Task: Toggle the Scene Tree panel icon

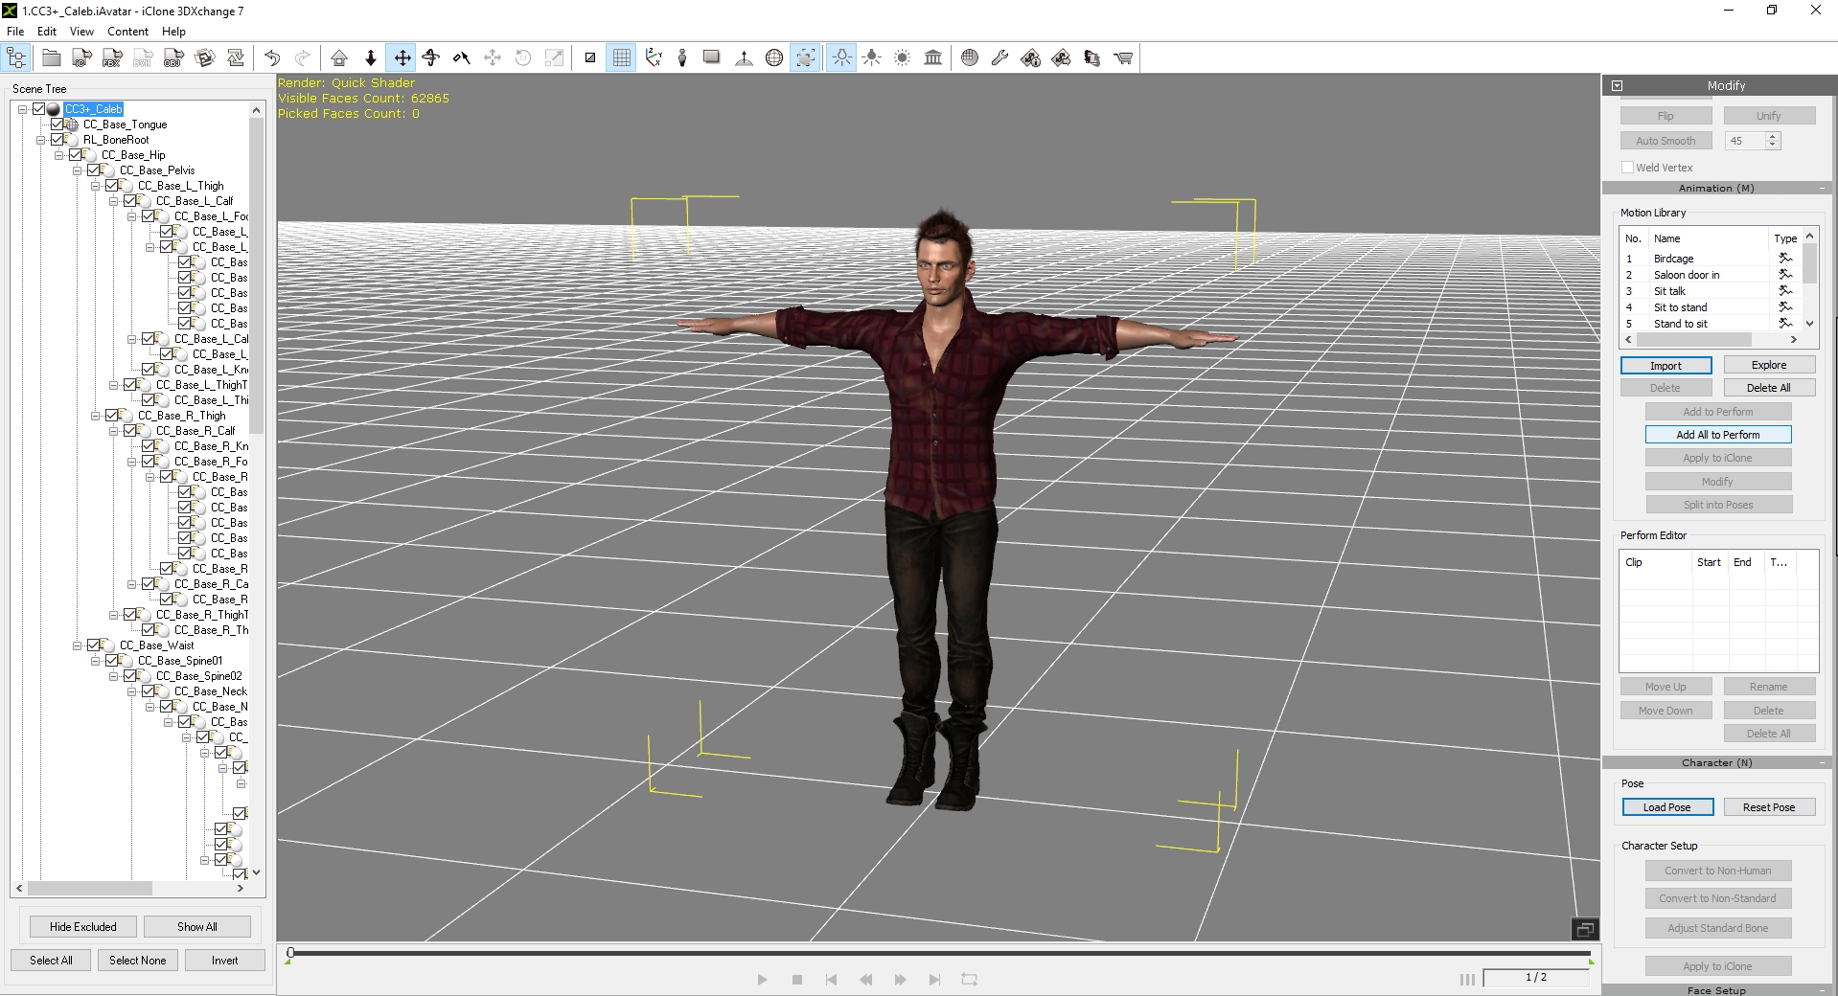Action: 16,58
